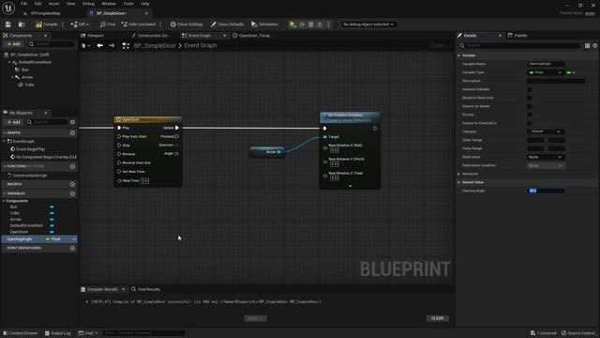The width and height of the screenshot is (600, 338).
Task: Select the Cube component in tree
Action: pyautogui.click(x=29, y=84)
